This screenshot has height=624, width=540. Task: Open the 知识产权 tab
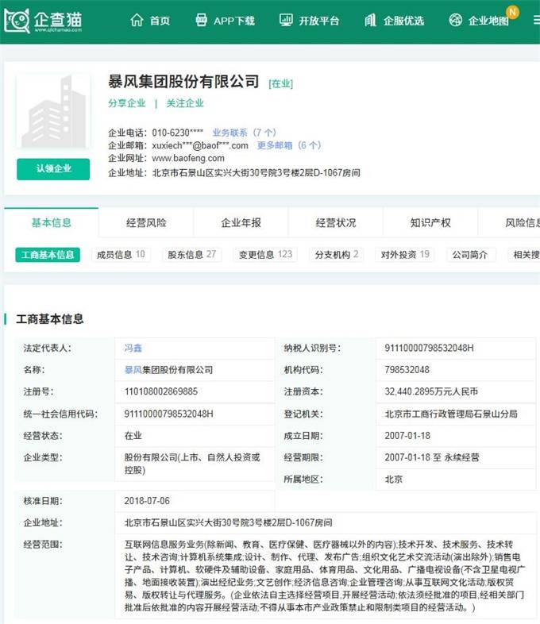point(430,223)
